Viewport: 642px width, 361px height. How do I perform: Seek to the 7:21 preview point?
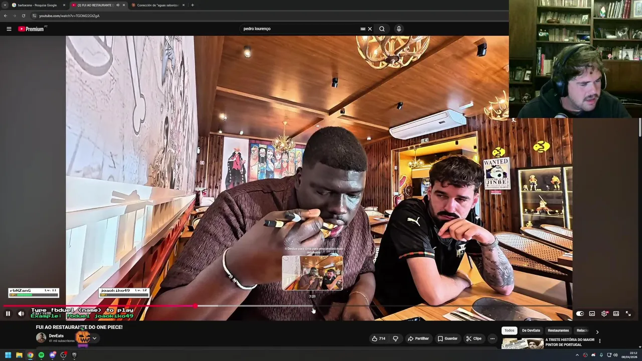[312, 305]
